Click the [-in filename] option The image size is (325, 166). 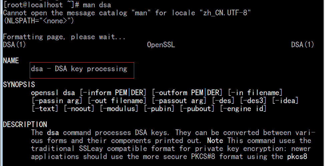coord(255,92)
